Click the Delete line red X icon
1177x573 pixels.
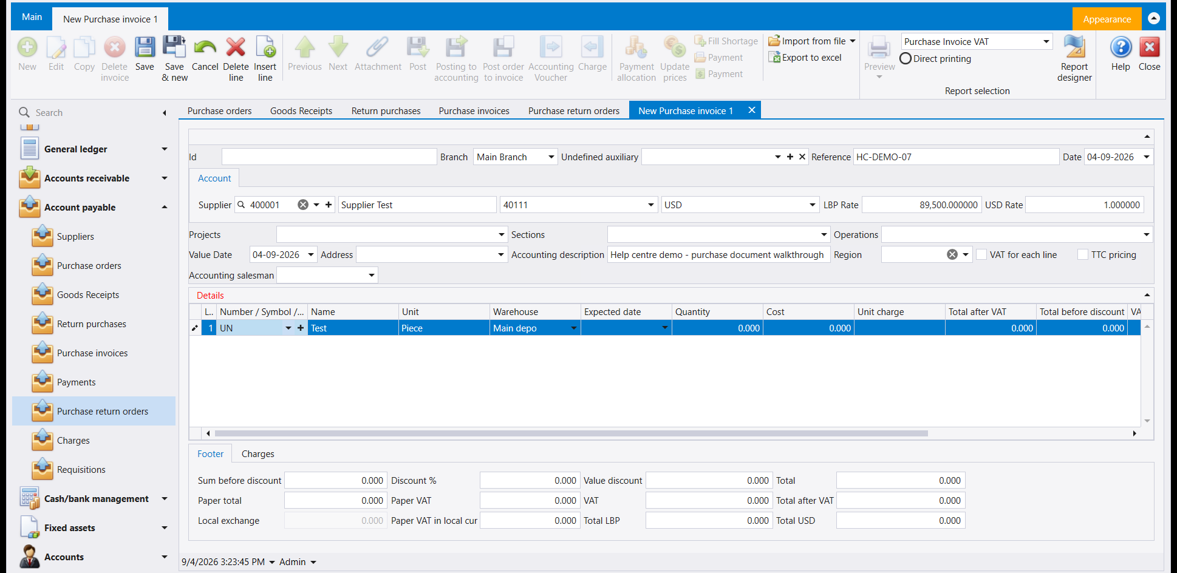click(x=236, y=47)
